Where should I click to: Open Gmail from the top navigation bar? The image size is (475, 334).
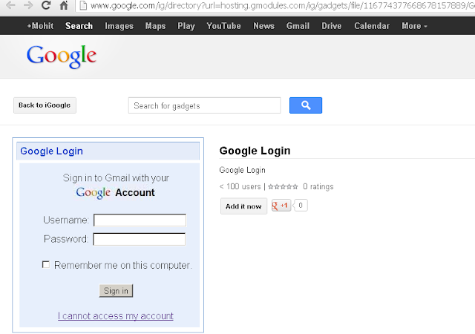click(298, 26)
